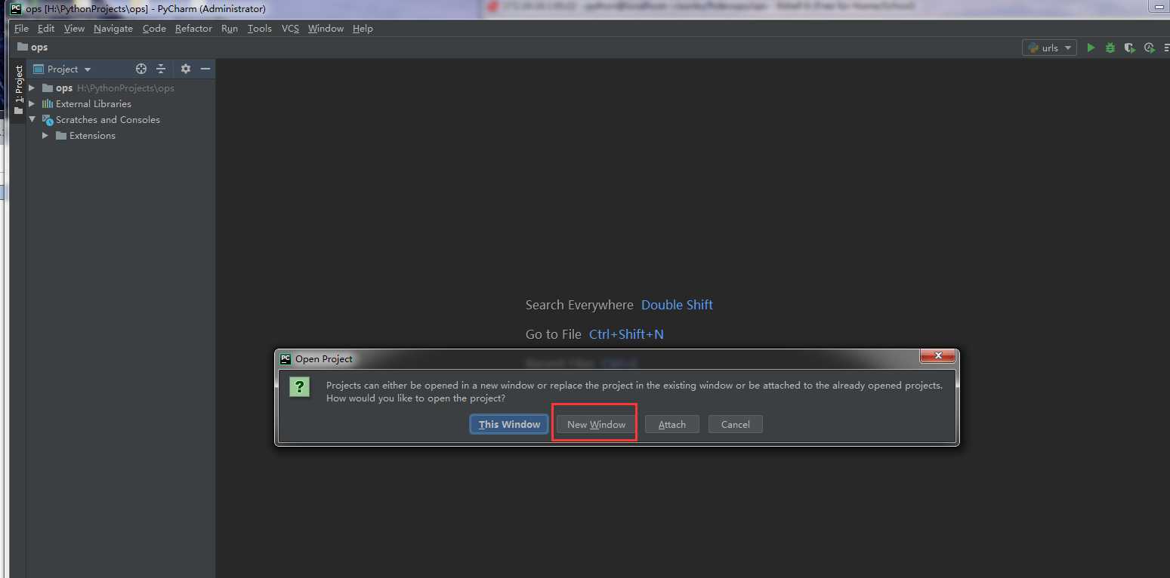This screenshot has height=578, width=1170.
Task: Open the Window menu
Action: point(326,28)
